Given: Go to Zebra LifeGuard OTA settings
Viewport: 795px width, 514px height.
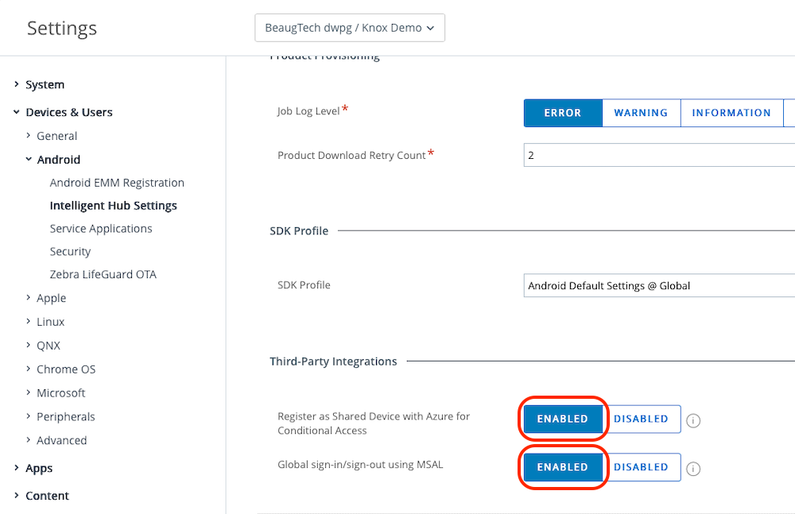Looking at the screenshot, I should pyautogui.click(x=103, y=275).
